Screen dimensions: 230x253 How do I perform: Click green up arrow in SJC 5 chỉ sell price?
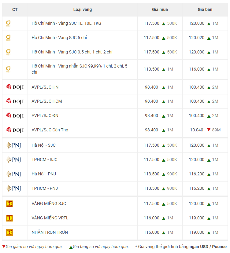tap(209, 38)
